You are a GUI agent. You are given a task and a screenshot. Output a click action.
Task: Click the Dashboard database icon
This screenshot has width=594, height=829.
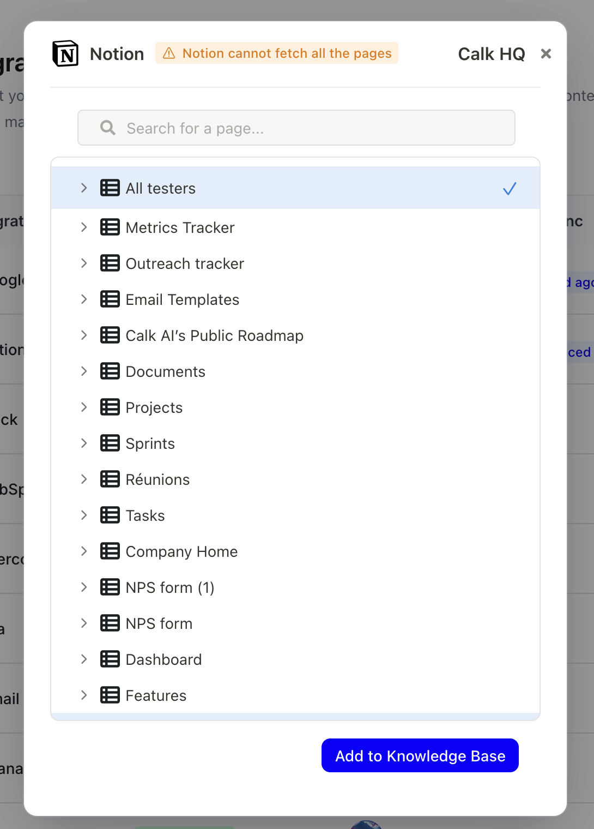pos(110,659)
